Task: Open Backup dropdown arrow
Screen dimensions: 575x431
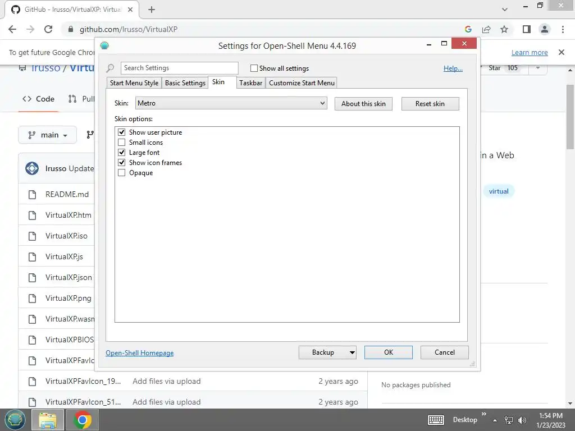Action: point(352,352)
